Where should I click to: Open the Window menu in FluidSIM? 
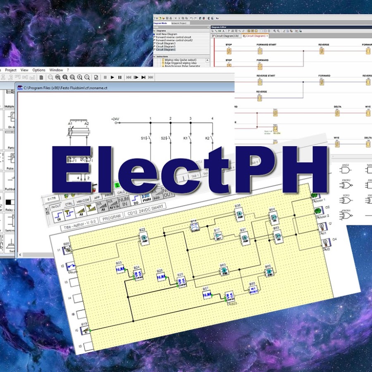pos(56,70)
